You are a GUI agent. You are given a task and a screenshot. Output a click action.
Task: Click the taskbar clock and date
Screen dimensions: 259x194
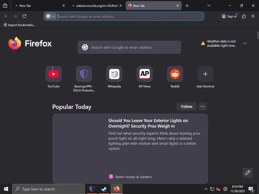238,189
